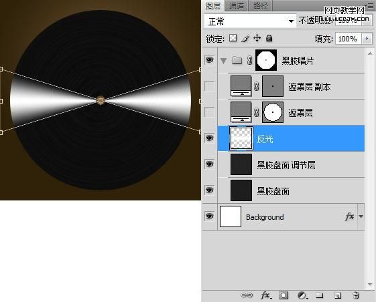Switch to 路径 tab

coord(261,6)
